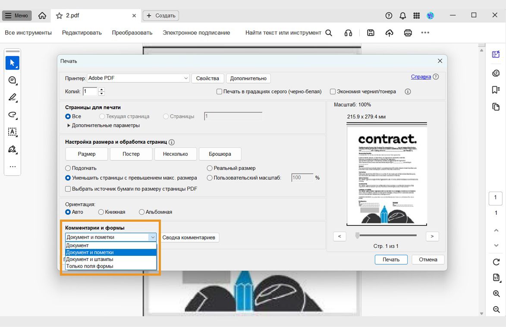Increase the Копий spinner up arrow

102,89
